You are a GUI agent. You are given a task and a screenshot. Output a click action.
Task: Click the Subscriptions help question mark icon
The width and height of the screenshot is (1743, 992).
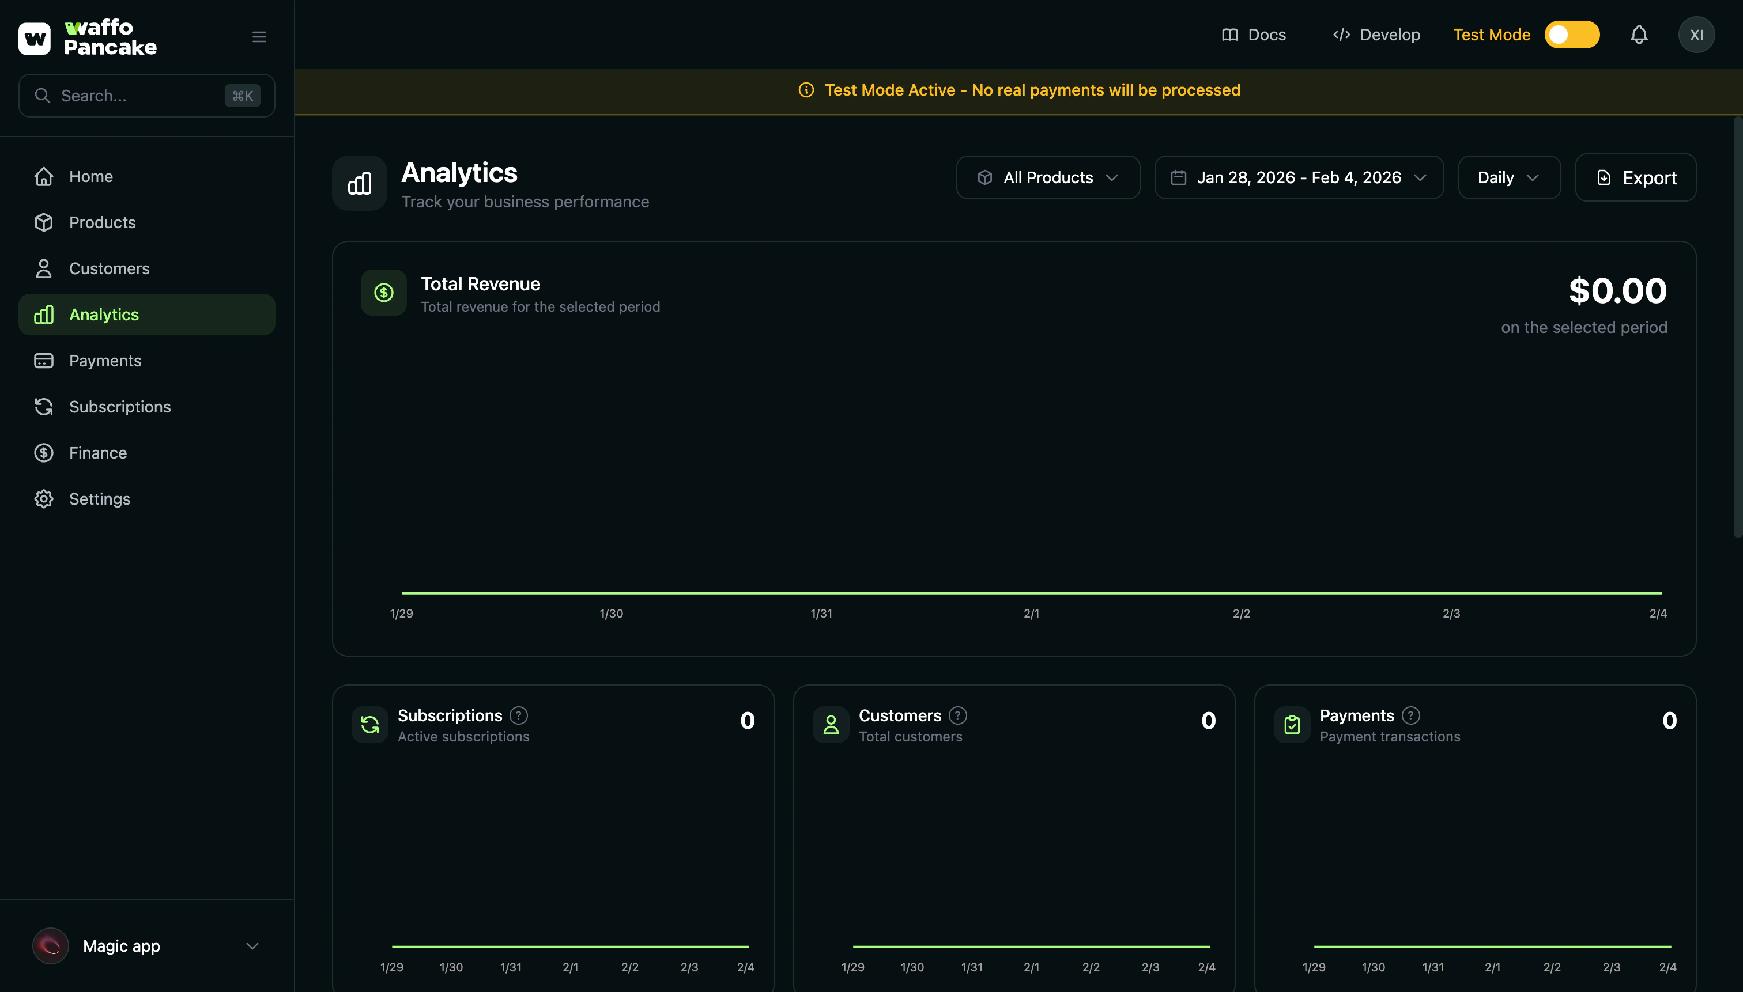(519, 715)
